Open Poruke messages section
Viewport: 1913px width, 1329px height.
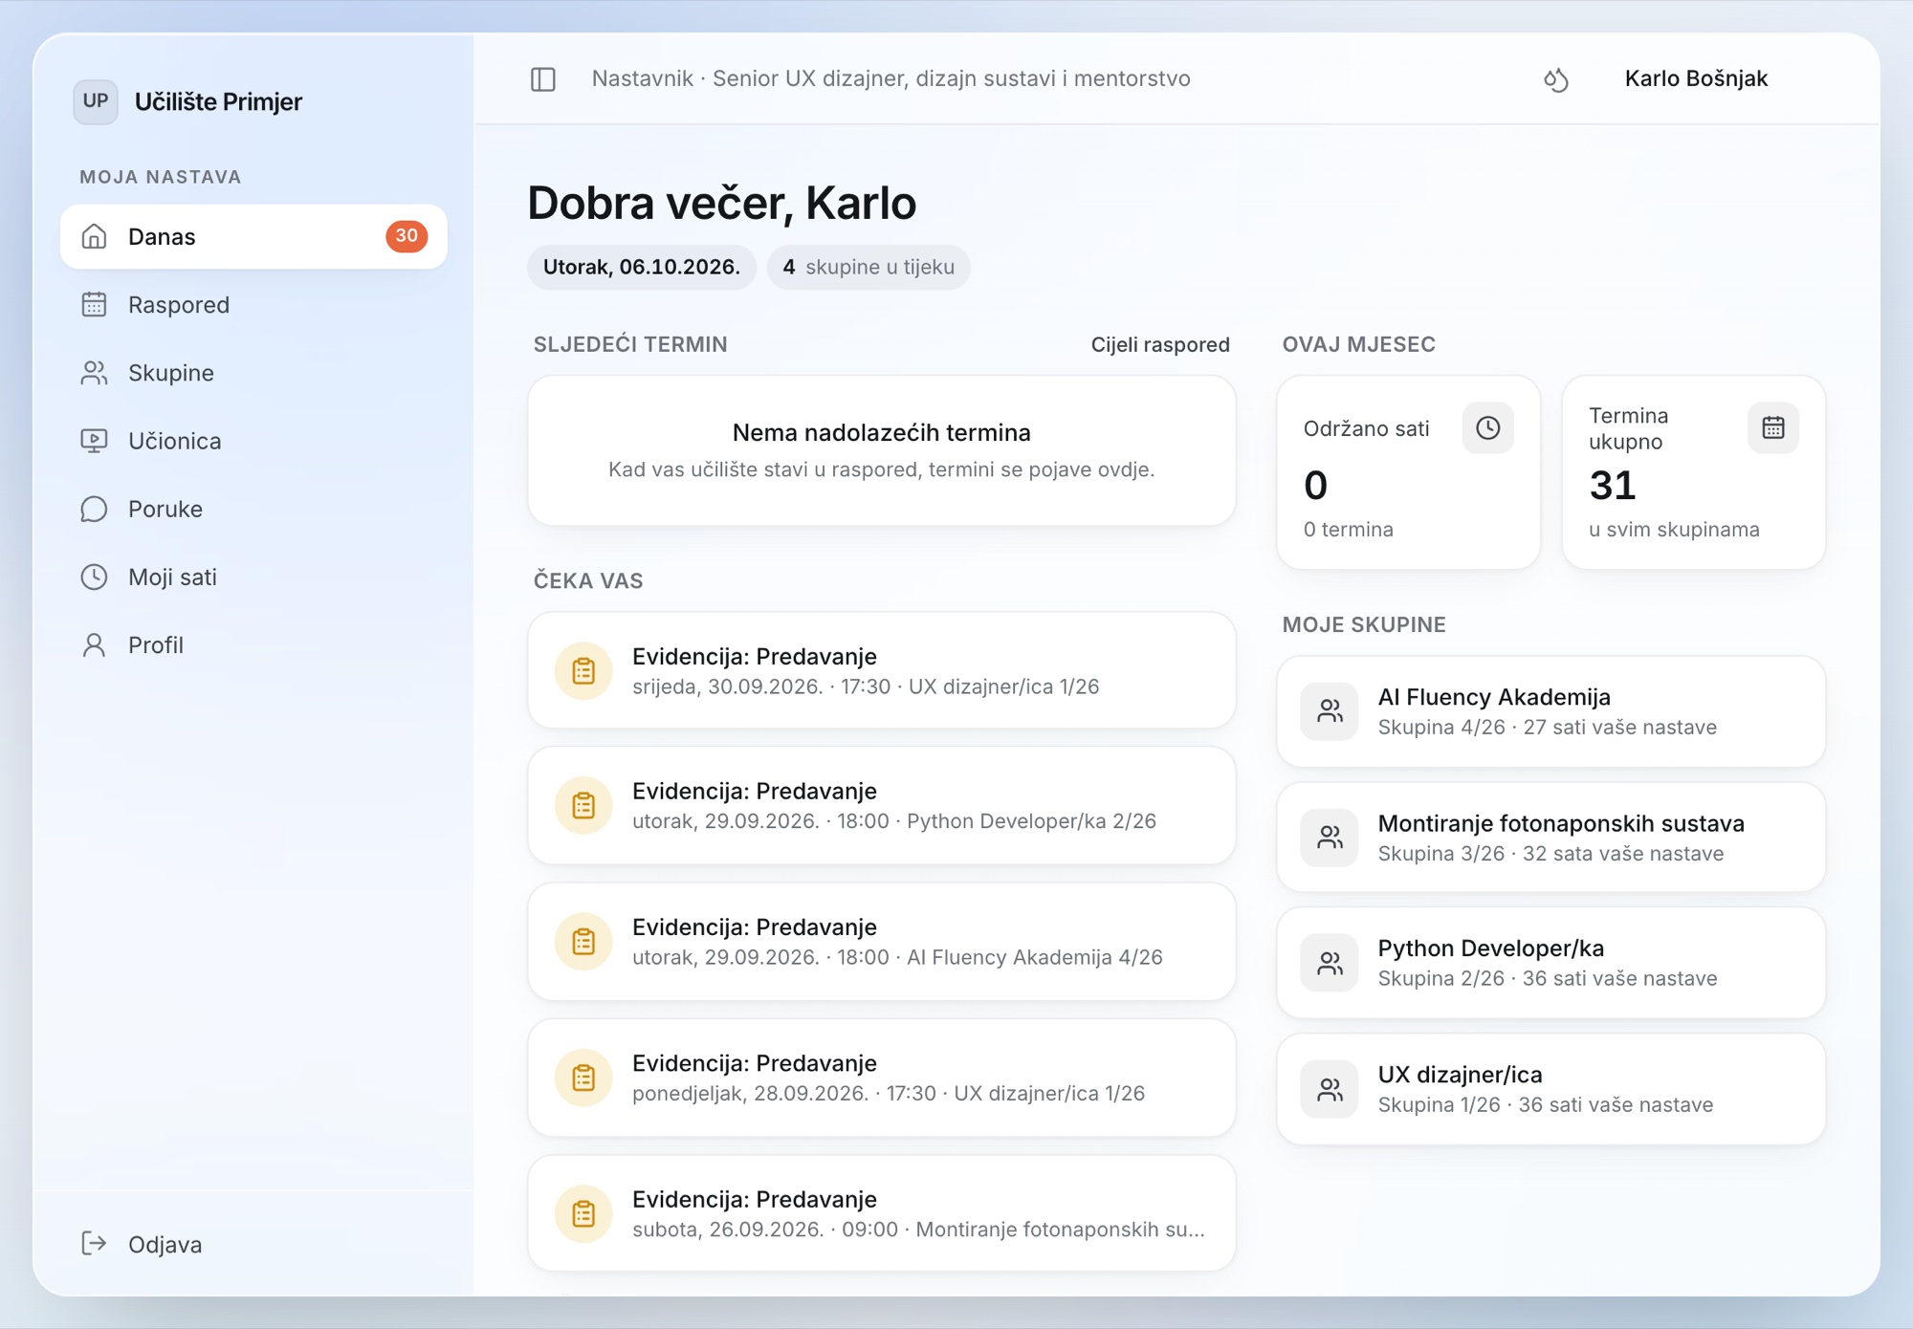tap(253, 509)
